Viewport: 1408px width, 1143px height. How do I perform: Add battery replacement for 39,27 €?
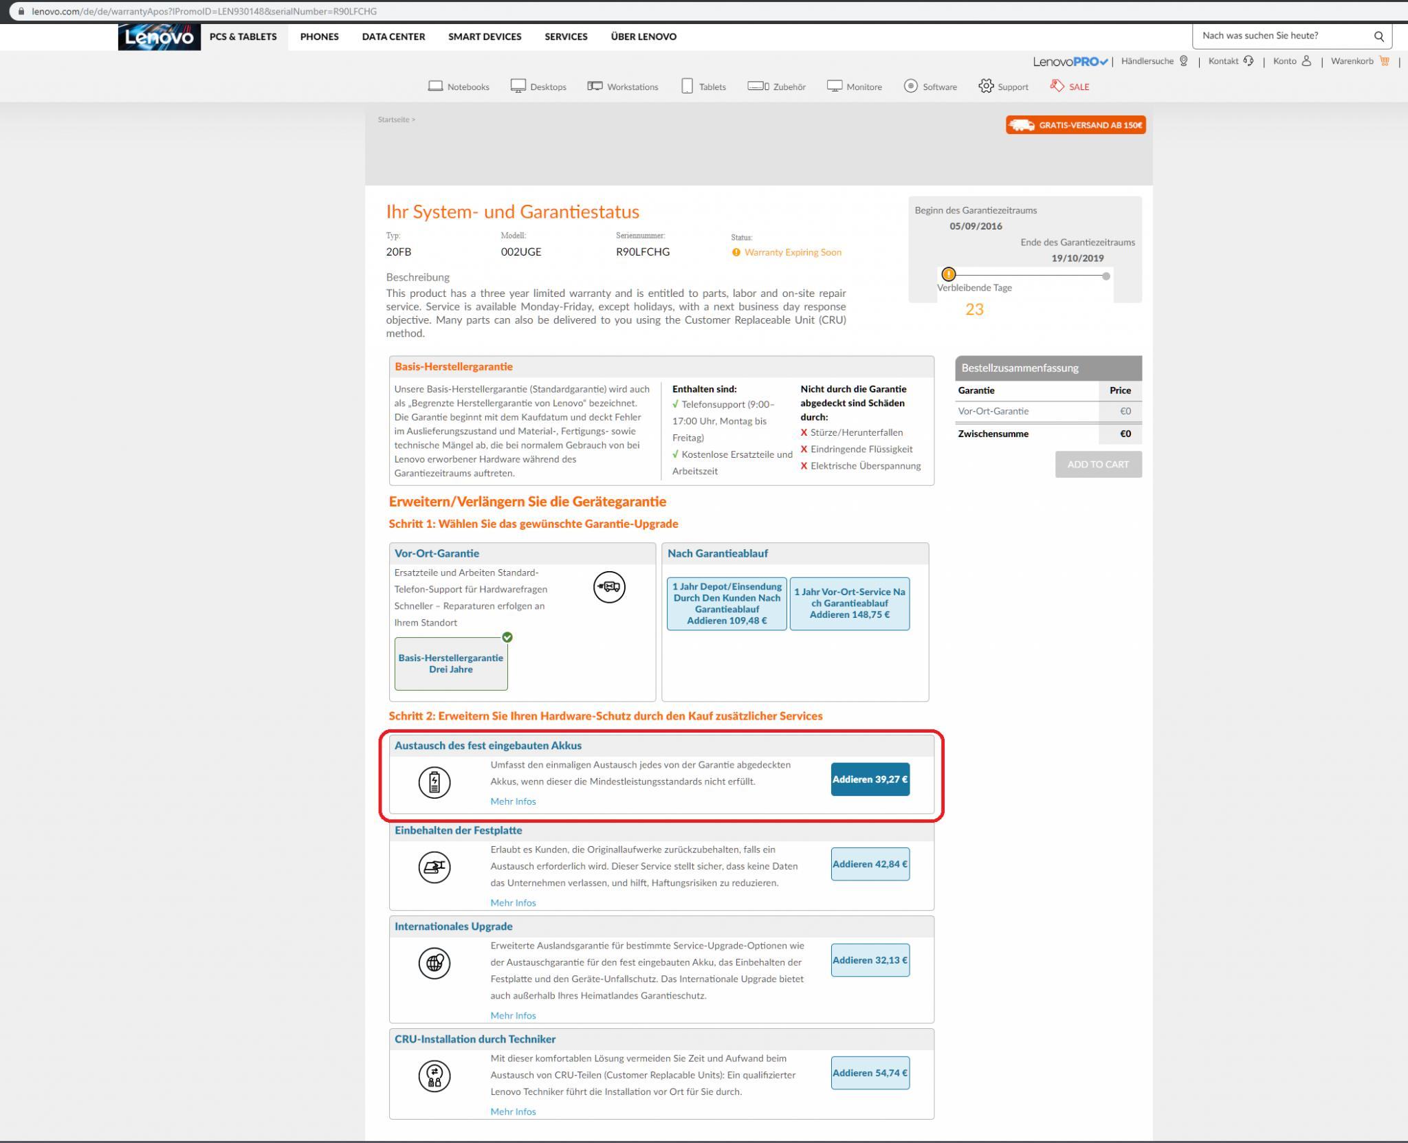870,779
